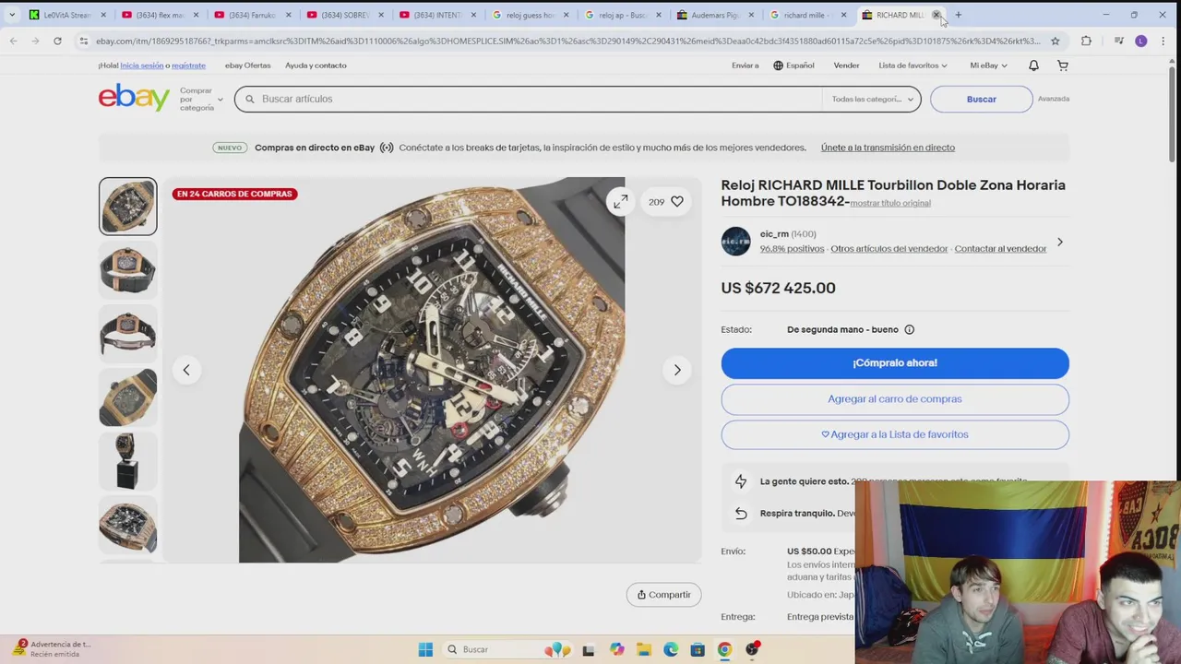Screen dimensions: 1181x664
Task: Open Chrome profile avatar
Action: 1141,41
